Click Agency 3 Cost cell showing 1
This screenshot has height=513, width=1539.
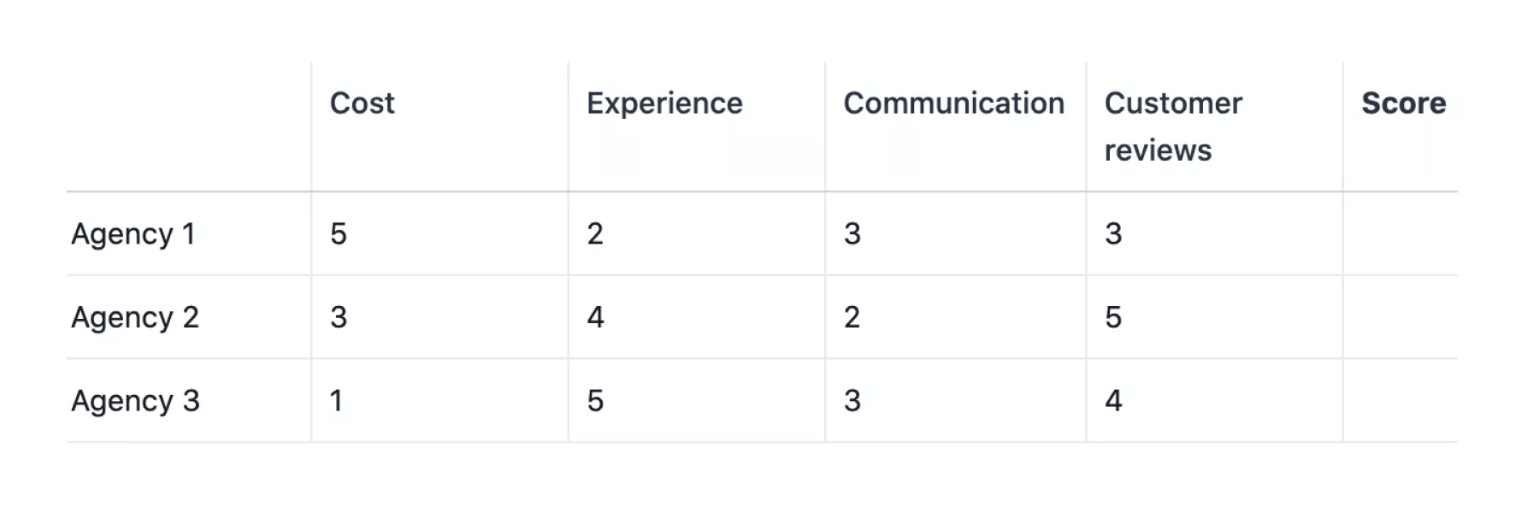pyautogui.click(x=439, y=401)
